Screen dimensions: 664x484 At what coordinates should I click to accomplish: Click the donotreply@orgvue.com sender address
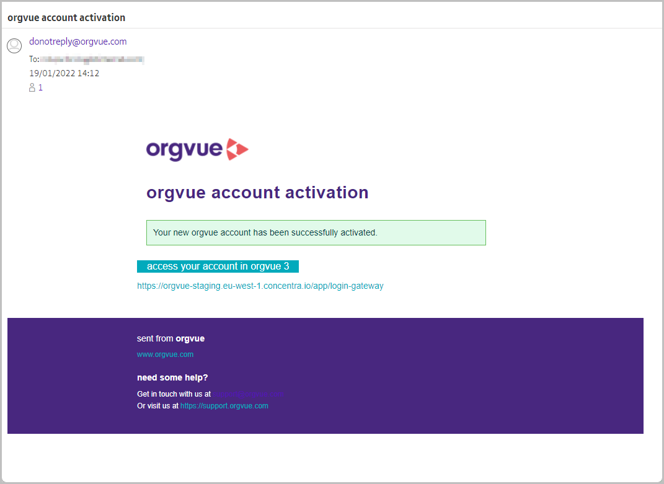pos(77,41)
